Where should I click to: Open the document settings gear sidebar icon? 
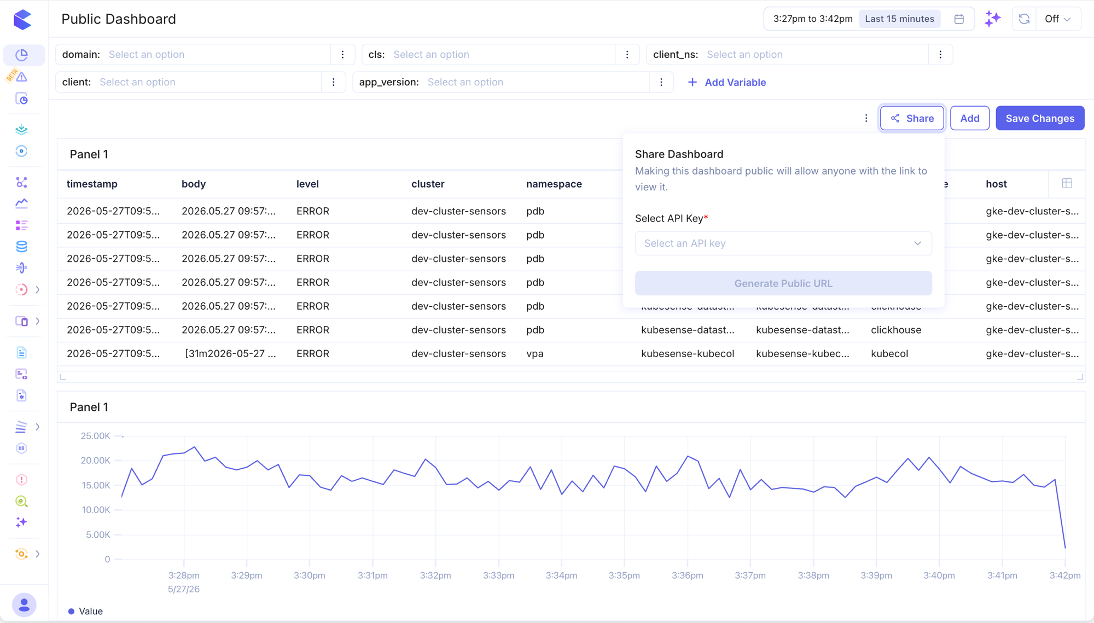point(22,396)
